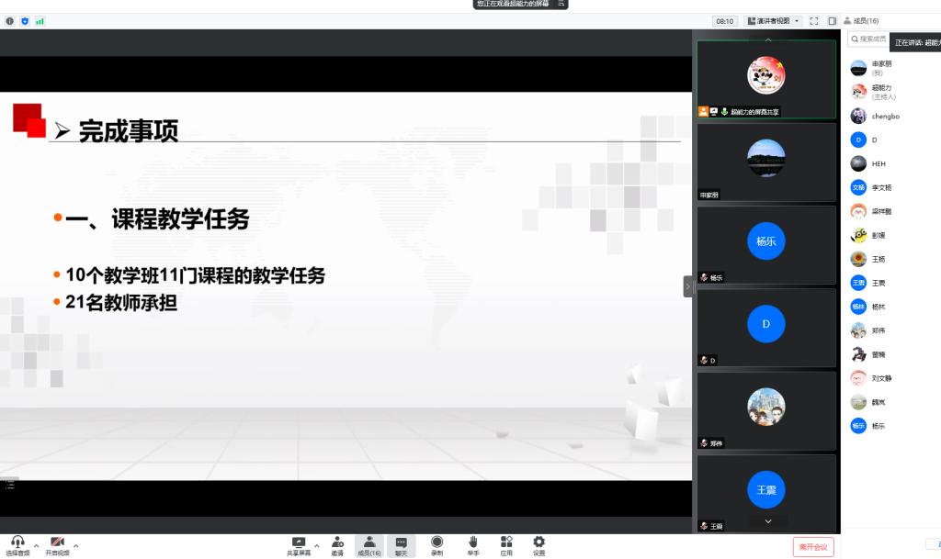Click the 共享屏幕 share screen icon

(x=299, y=543)
